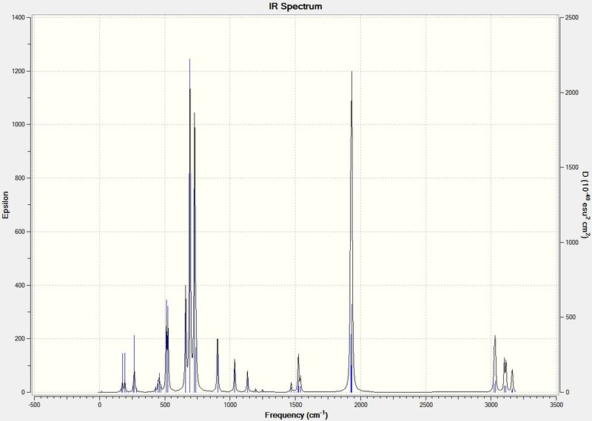Click the "1400" tick on Epsilon axis
The image size is (592, 421).
coord(19,17)
